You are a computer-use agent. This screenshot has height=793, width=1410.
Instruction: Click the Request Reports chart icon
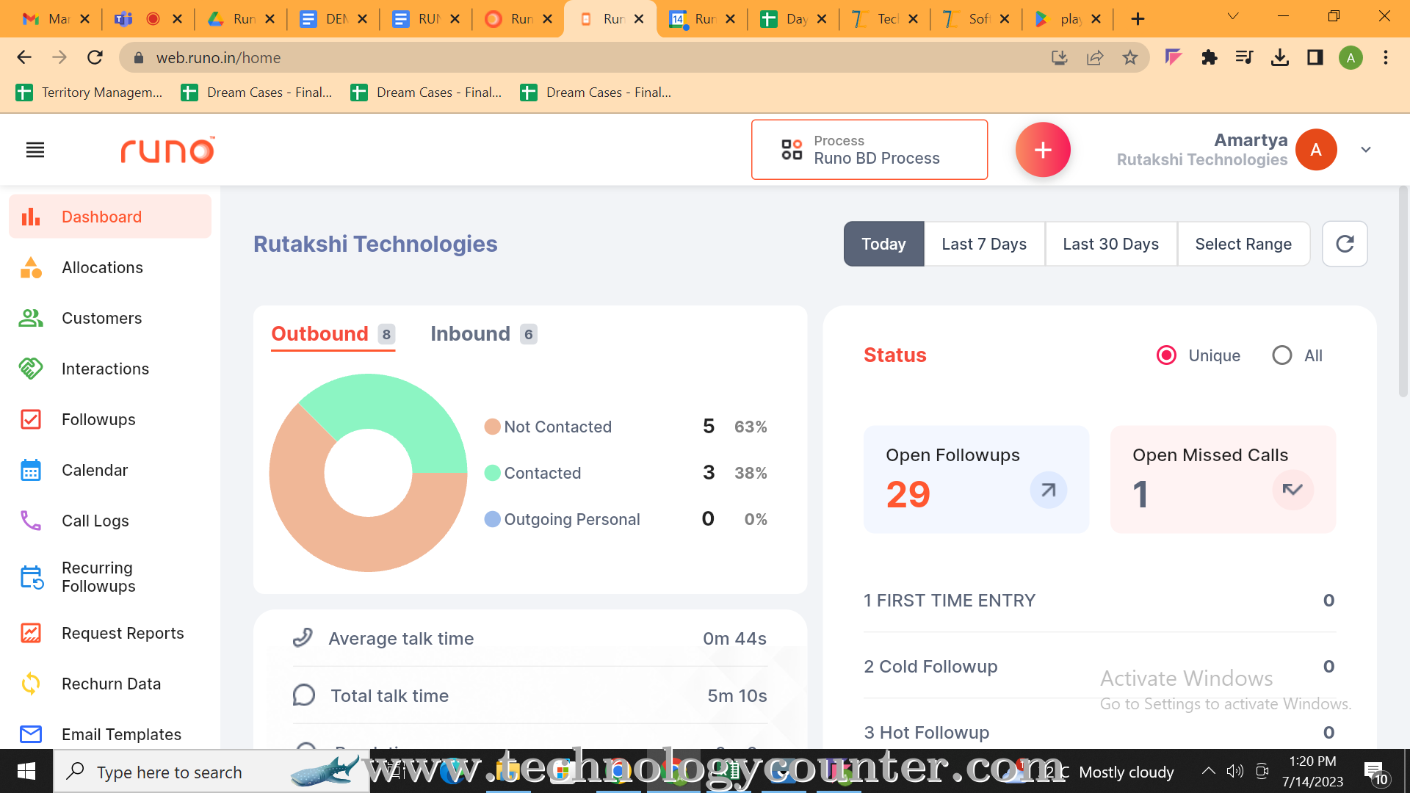tap(31, 633)
